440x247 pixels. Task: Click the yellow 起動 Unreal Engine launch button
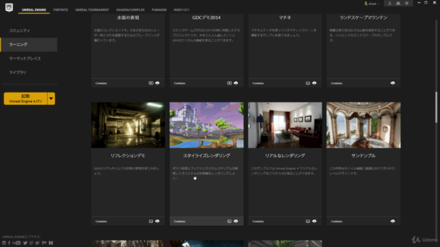(x=25, y=99)
